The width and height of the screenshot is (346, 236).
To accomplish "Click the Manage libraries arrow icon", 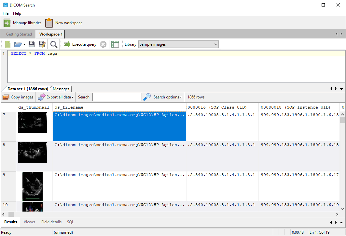I will [x=7, y=22].
